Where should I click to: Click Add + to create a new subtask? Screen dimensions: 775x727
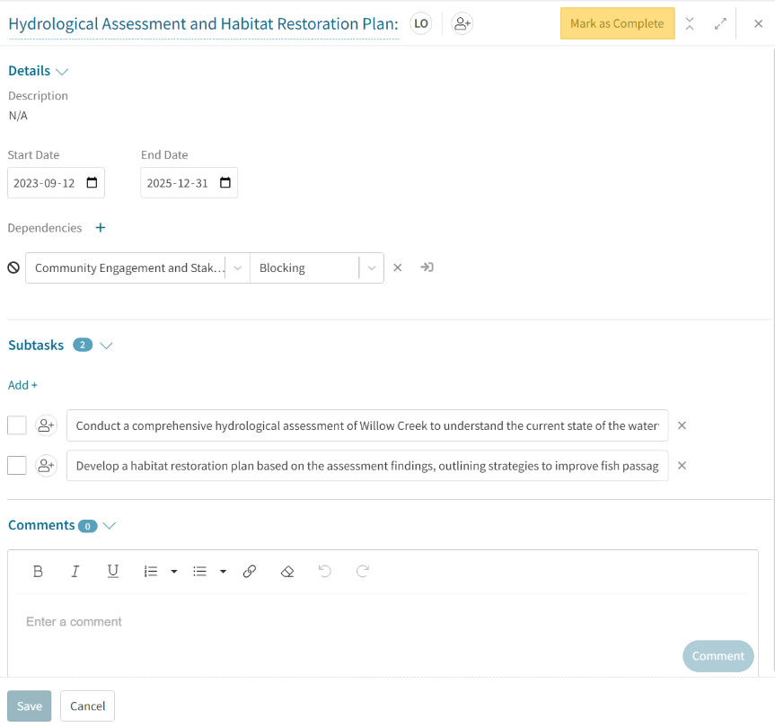[x=22, y=384]
